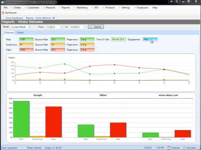
Task: Click the magnifier icon on Search button
Action: click(x=91, y=27)
